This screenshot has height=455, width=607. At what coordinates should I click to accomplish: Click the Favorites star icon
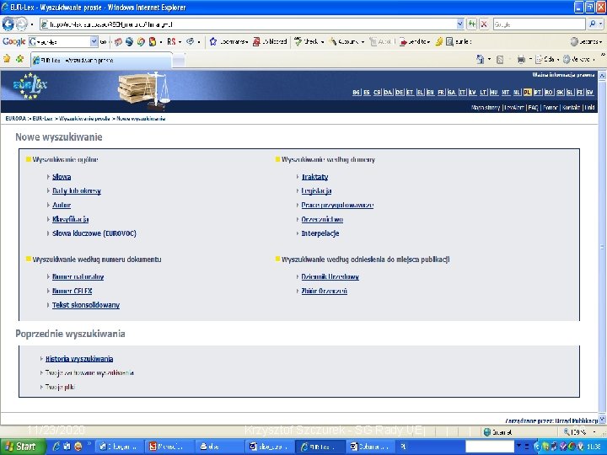(x=7, y=59)
